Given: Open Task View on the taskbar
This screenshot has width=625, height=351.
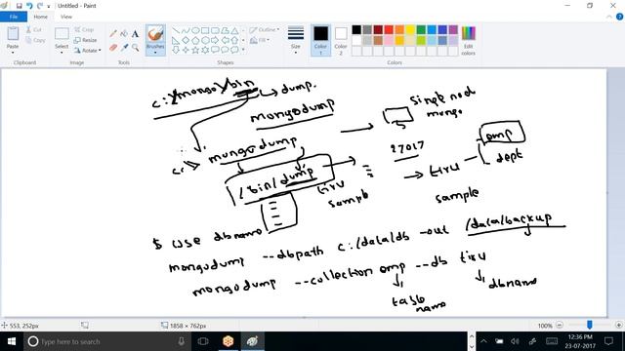Looking at the screenshot, I should tap(203, 341).
